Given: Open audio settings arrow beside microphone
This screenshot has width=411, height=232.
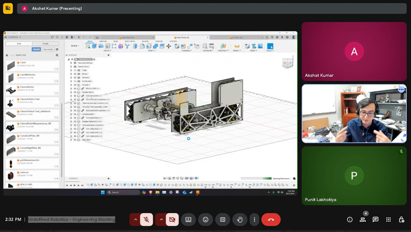Looking at the screenshot, I should point(136,220).
